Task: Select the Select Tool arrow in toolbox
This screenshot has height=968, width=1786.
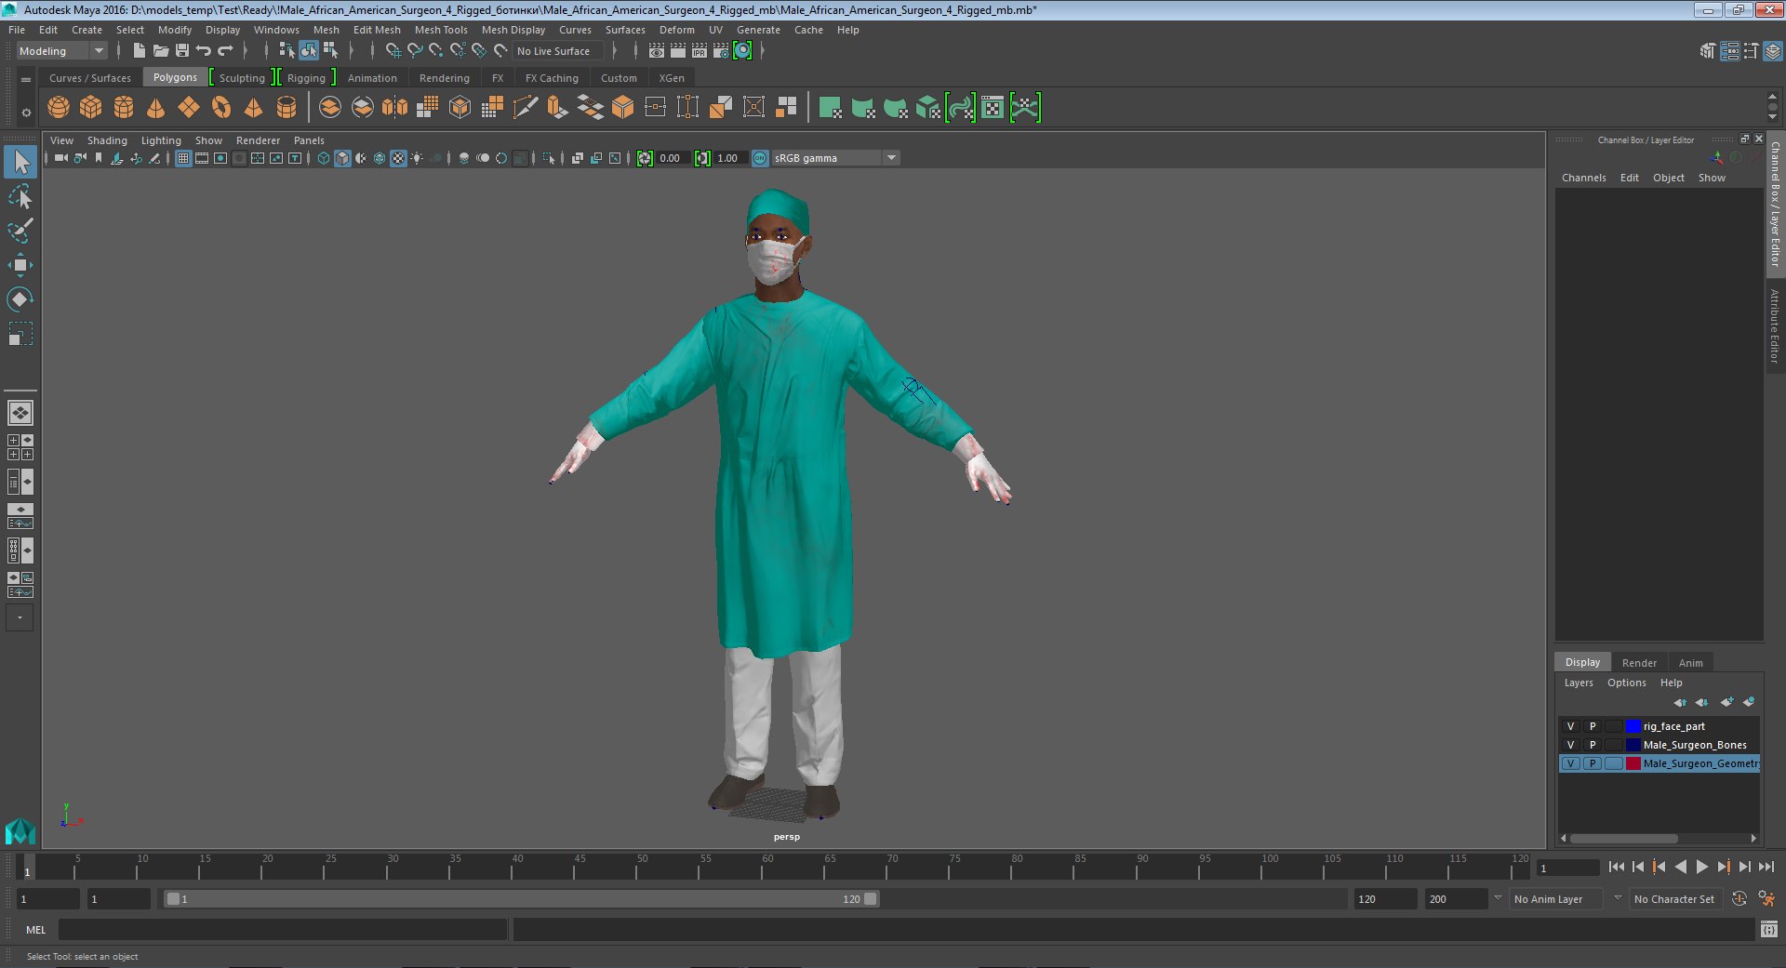Action: (20, 163)
